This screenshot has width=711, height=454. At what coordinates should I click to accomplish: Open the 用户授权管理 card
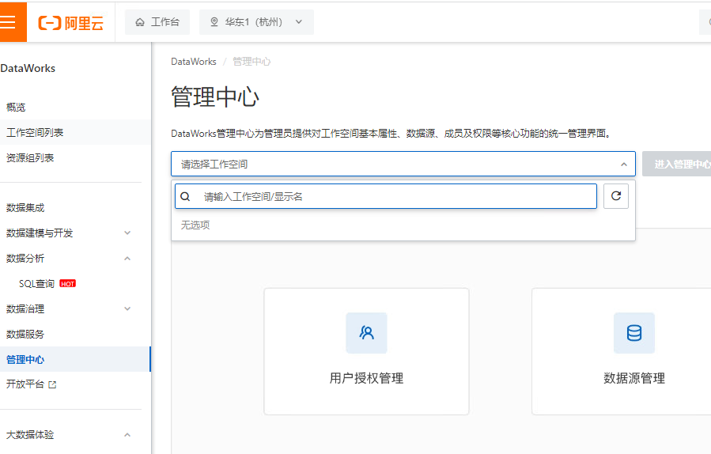366,351
